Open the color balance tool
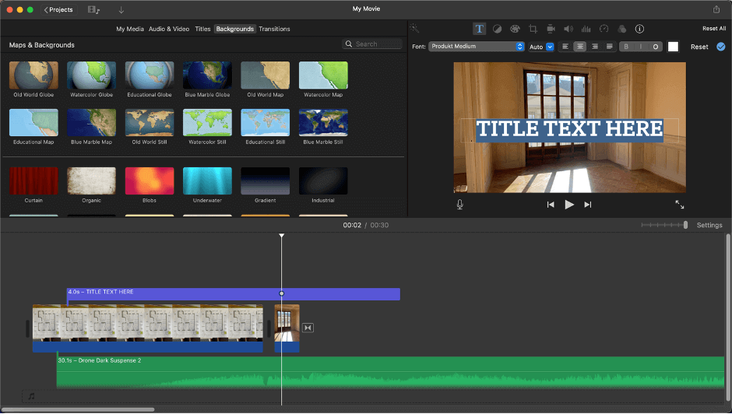 coord(497,29)
